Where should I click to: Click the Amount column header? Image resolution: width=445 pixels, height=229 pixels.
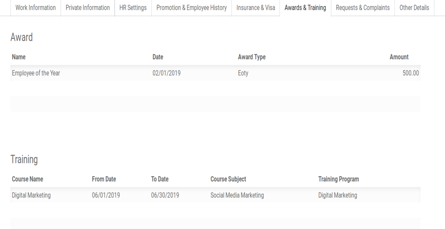pos(399,57)
